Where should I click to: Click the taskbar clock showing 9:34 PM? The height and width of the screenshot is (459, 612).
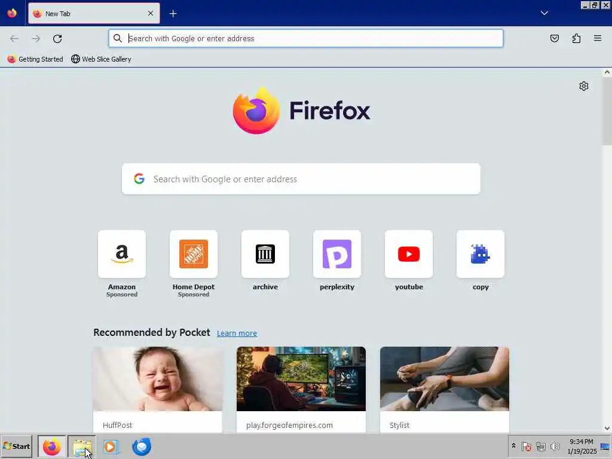click(582, 446)
